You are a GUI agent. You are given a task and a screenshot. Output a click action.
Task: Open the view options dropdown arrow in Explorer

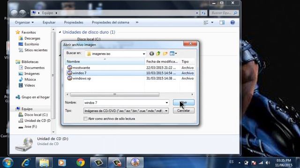(x=212, y=22)
